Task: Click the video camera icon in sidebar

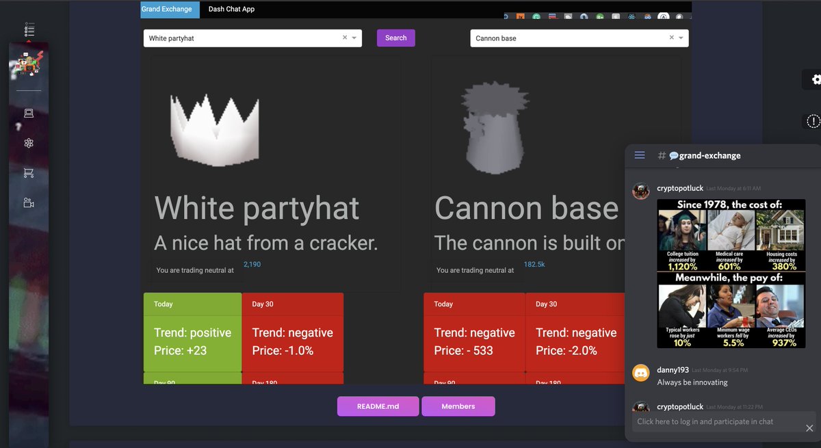Action: point(29,202)
